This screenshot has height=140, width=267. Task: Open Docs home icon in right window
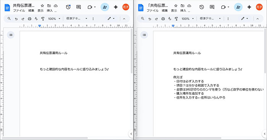pos(141,8)
